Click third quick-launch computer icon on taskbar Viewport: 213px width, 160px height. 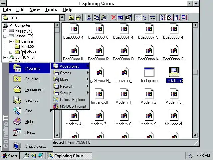[41, 156]
